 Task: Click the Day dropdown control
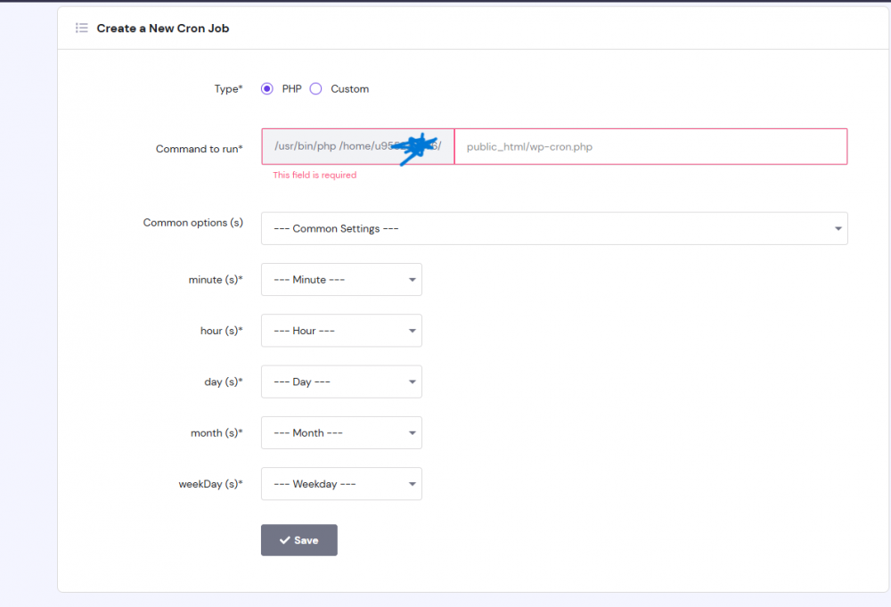click(x=341, y=381)
